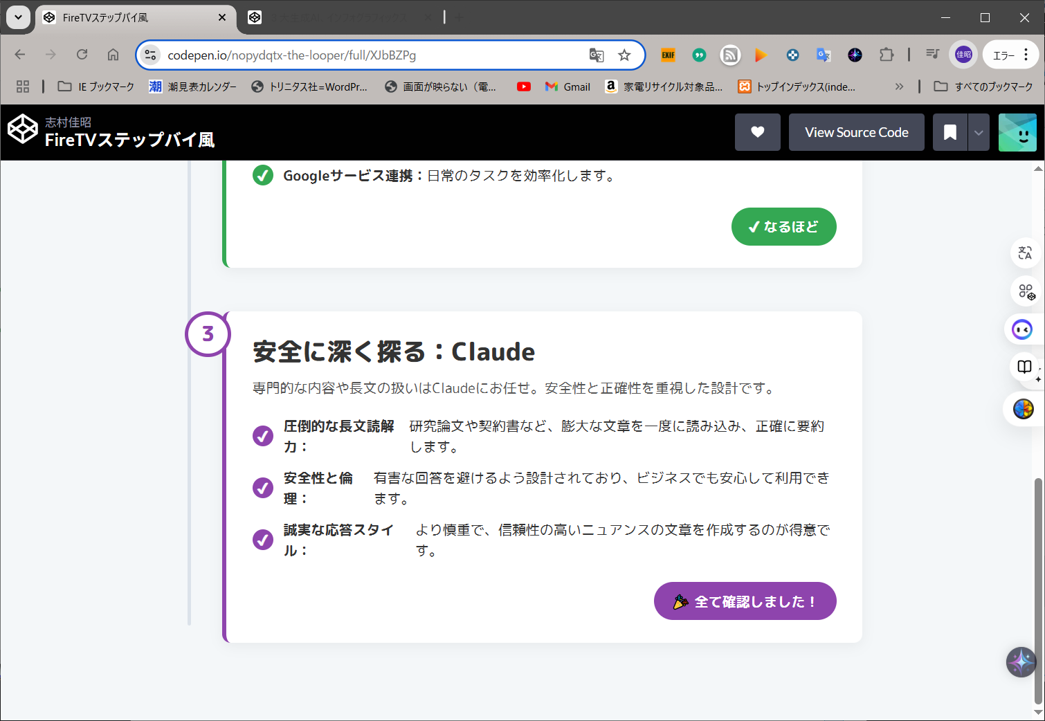This screenshot has width=1045, height=721.
Task: Reload the current page
Action: (82, 55)
